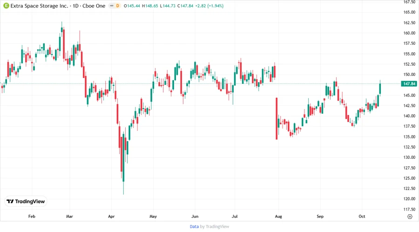Click the 1D interval label
This screenshot has width=419, height=232.
click(x=75, y=6)
